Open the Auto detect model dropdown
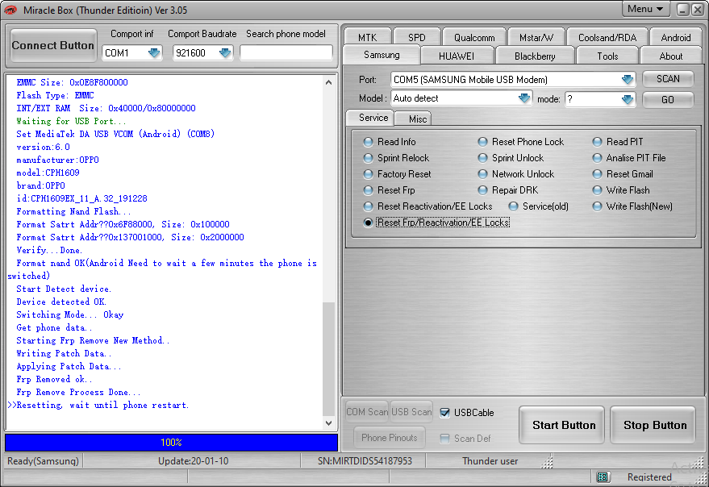Screen dimensions: 709x487 tap(524, 98)
